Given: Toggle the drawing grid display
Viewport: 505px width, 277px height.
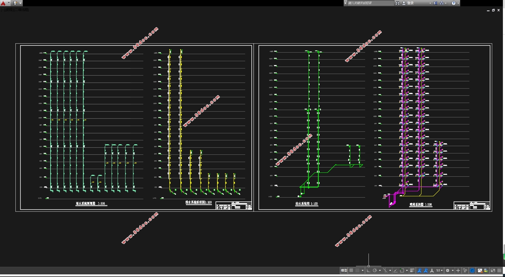Looking at the screenshot, I should click(351, 270).
